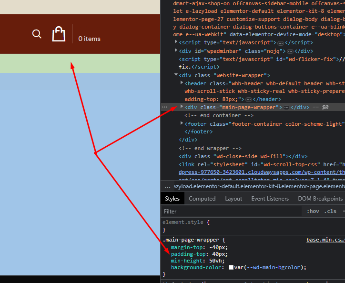Expand the header whb-header node

182,83
